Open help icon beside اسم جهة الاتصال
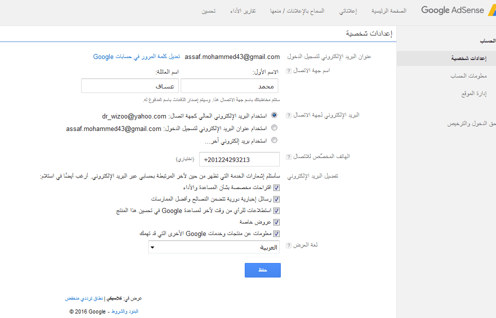The width and height of the screenshot is (496, 318). point(288,71)
